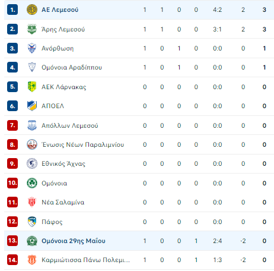Click the Καρμιώτισσα orange crest
The image size is (274, 271).
pos(32,260)
